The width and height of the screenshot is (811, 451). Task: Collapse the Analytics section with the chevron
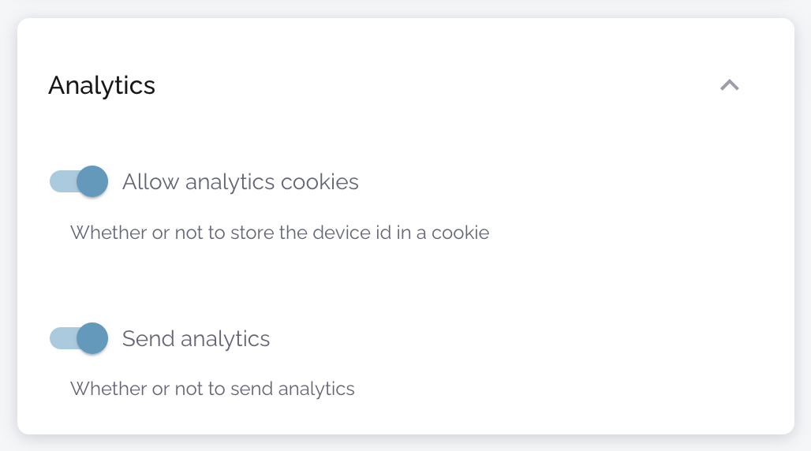click(730, 85)
